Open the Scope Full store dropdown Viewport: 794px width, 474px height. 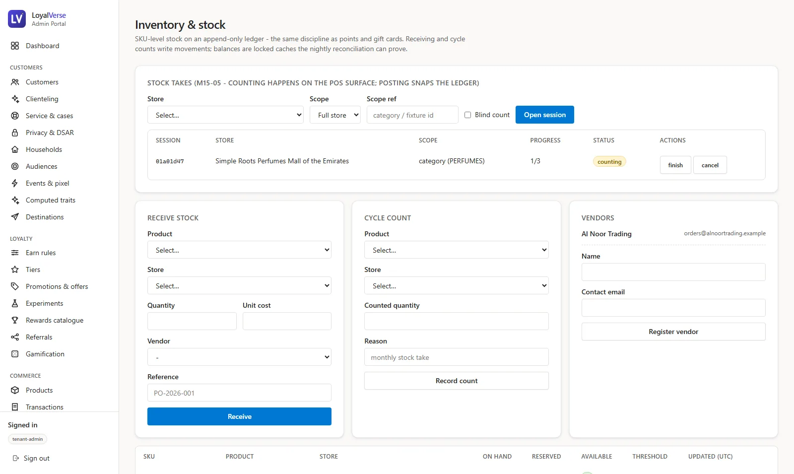click(335, 115)
